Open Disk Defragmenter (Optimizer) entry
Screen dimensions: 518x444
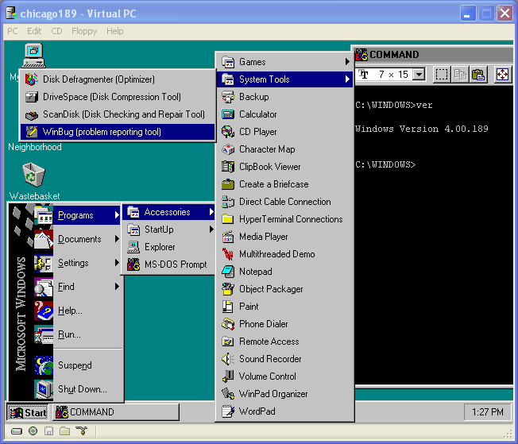[118, 79]
